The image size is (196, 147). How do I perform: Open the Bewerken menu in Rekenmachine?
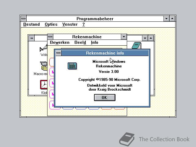[x=60, y=43]
